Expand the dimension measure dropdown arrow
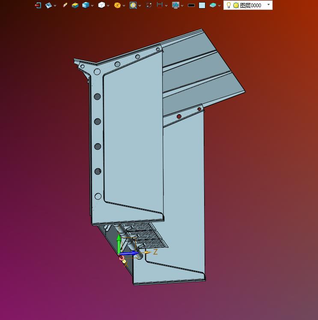Screen dimensions: 318x320 tap(166, 6)
